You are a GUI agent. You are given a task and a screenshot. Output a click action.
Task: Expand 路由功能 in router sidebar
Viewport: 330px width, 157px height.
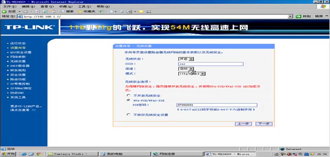18,79
